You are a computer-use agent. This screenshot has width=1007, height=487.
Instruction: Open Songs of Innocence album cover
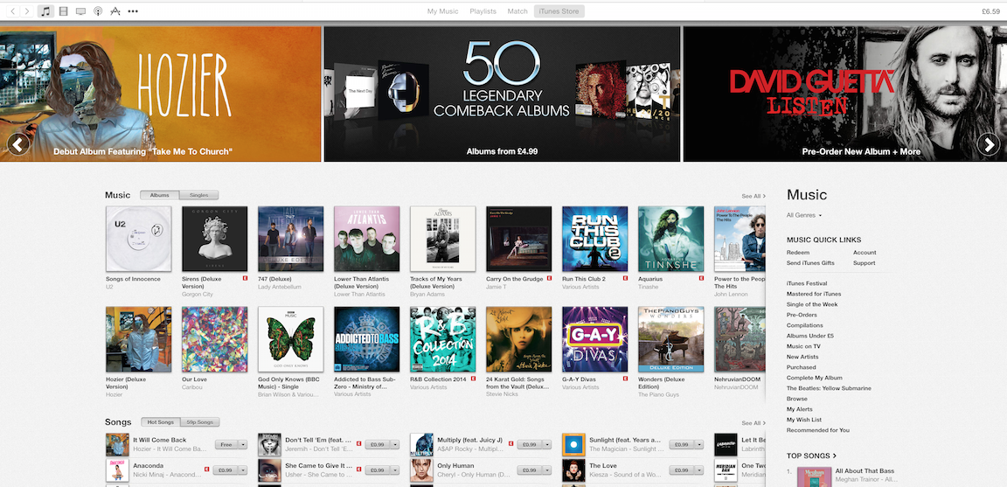(139, 239)
